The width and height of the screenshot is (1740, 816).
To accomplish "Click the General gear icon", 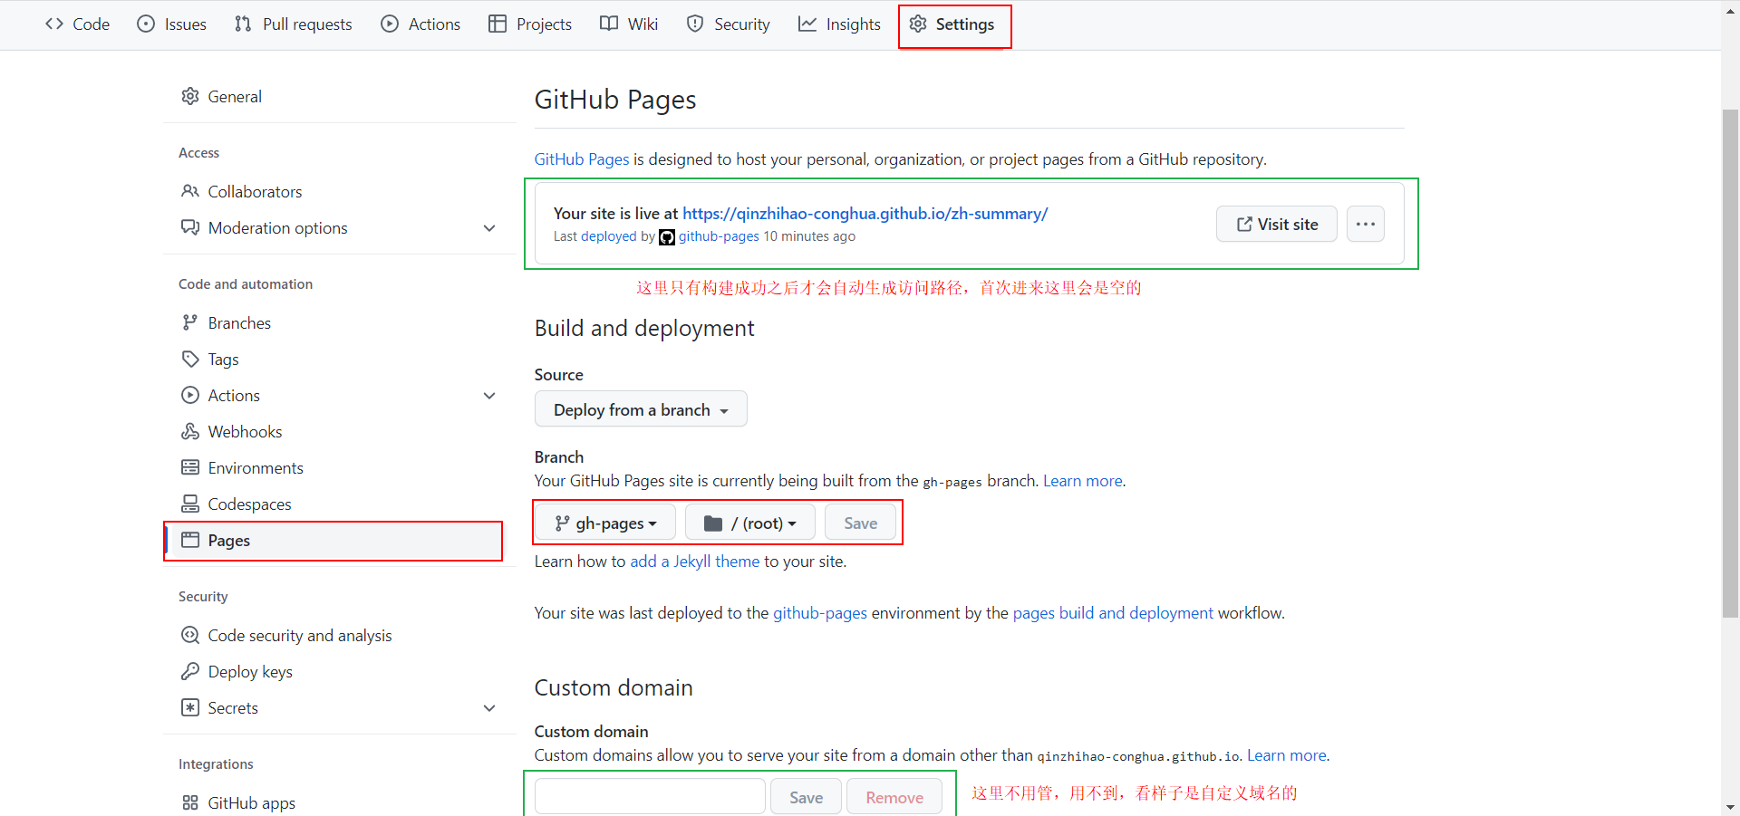I will click(x=190, y=96).
